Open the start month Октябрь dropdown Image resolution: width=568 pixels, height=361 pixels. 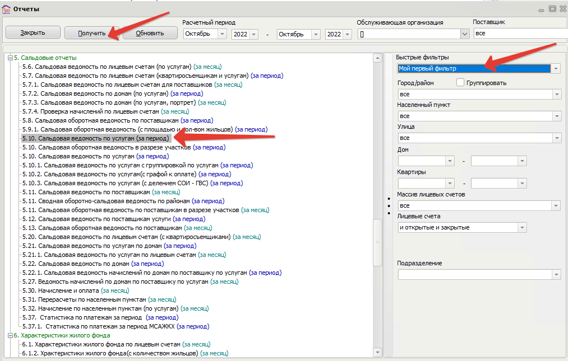pos(222,34)
